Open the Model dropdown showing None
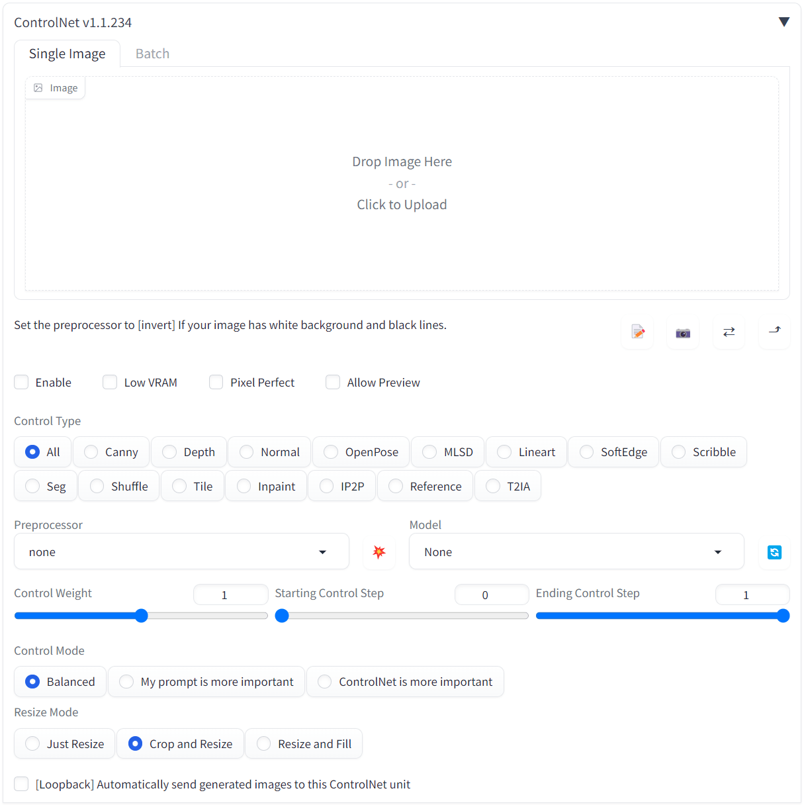 coord(576,551)
